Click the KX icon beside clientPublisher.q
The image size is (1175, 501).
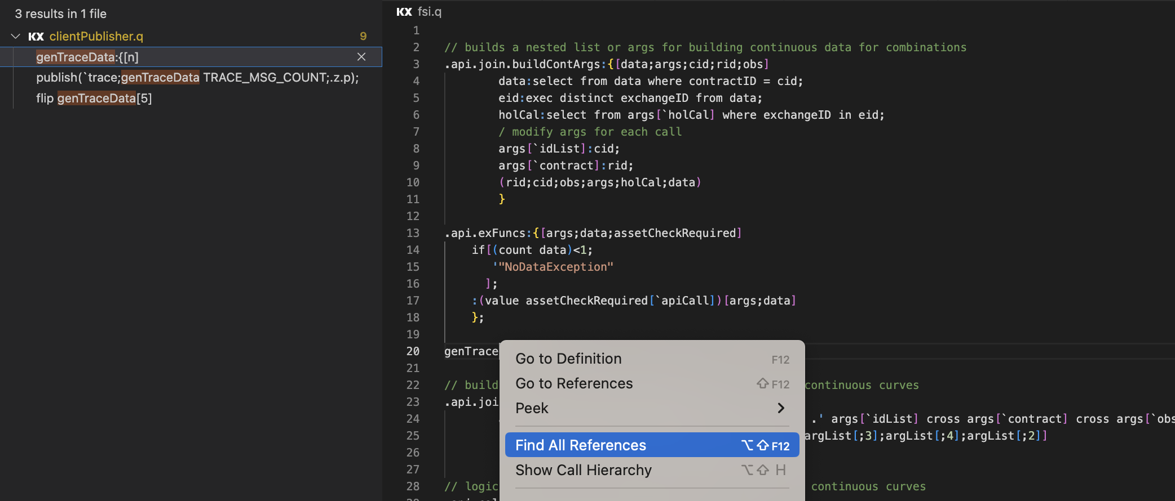coord(36,37)
